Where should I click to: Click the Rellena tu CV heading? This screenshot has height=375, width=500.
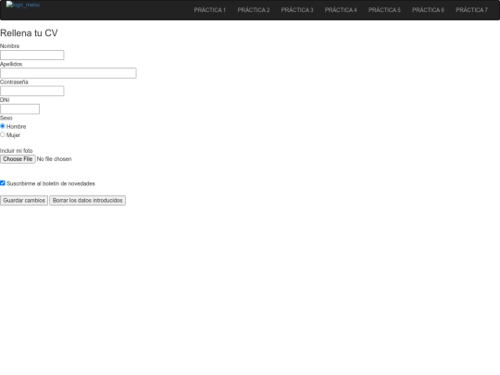29,33
